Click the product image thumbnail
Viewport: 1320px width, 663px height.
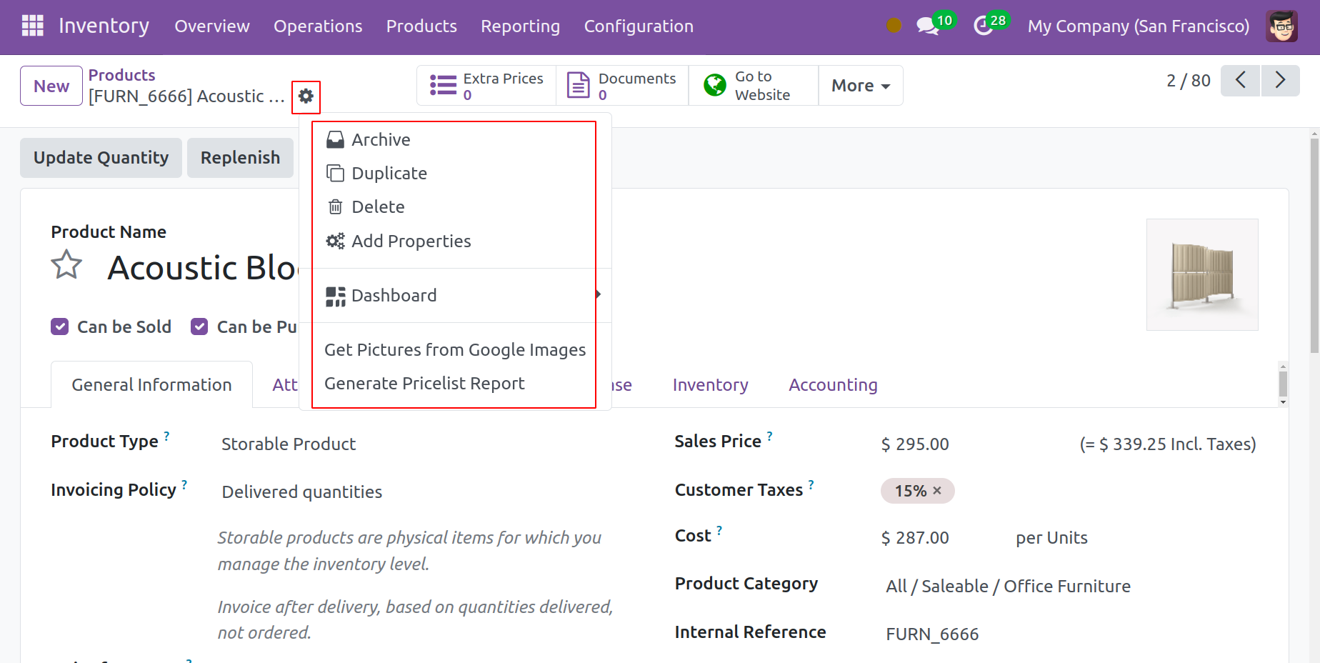coord(1202,274)
